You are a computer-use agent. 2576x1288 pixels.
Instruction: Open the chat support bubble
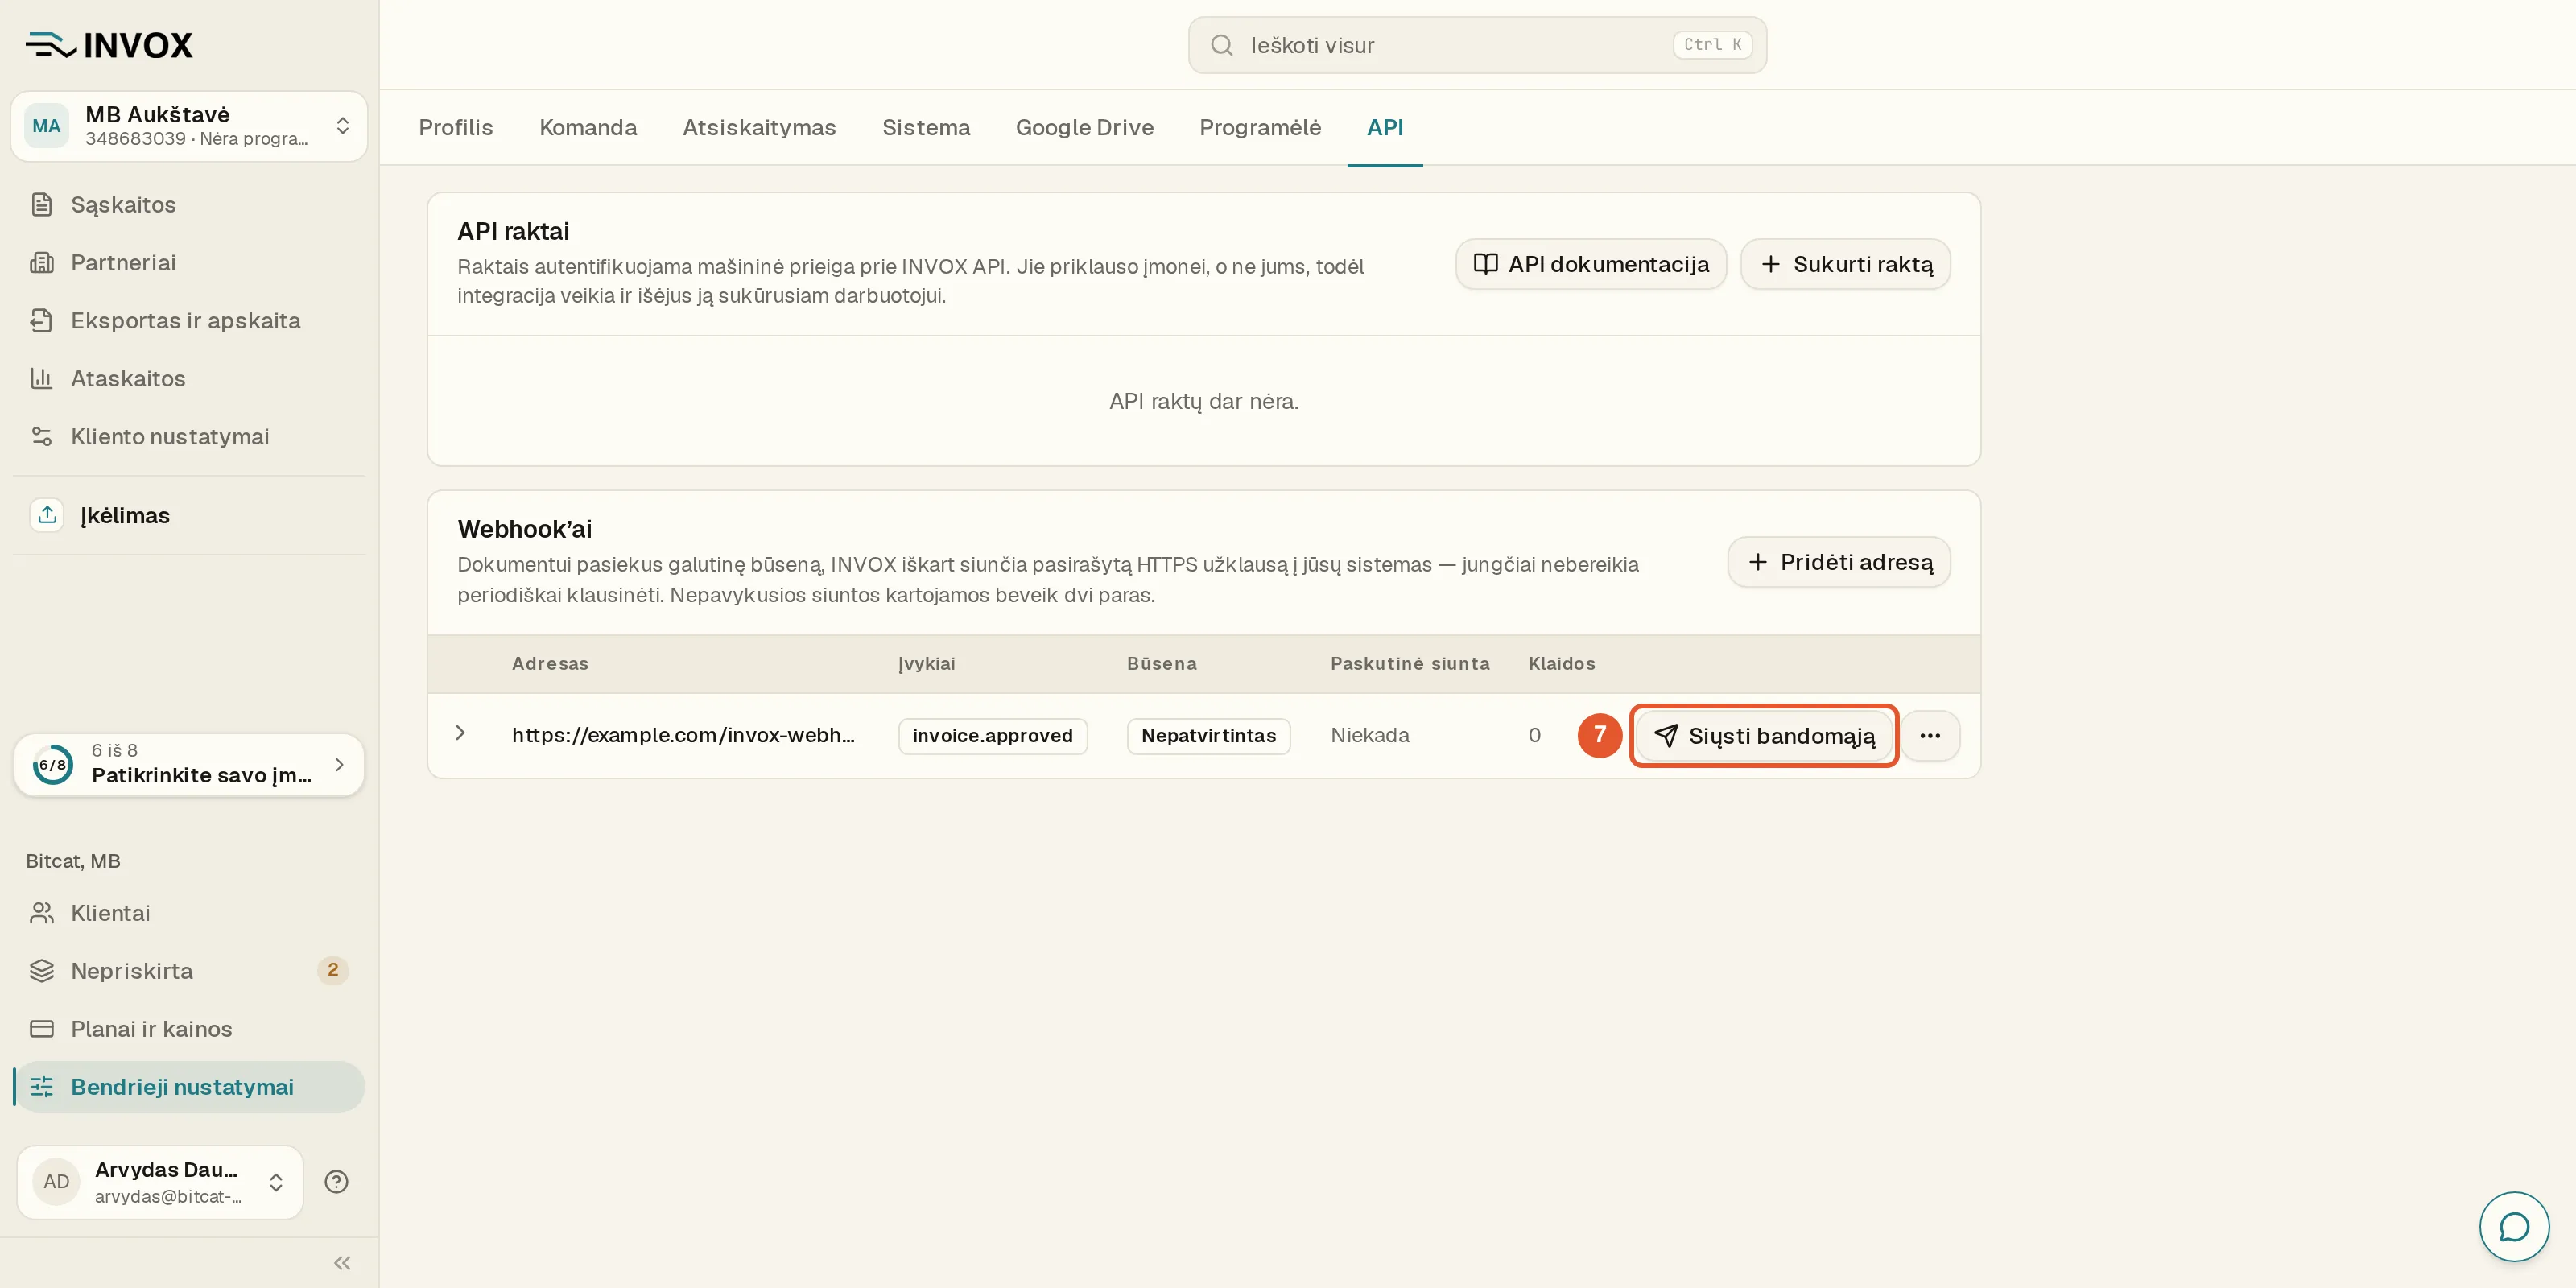(x=2514, y=1226)
